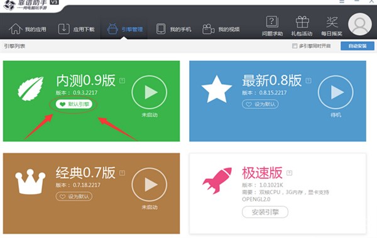Click the star icon on 最新0.8版 card
The image size is (377, 238).
(217, 89)
